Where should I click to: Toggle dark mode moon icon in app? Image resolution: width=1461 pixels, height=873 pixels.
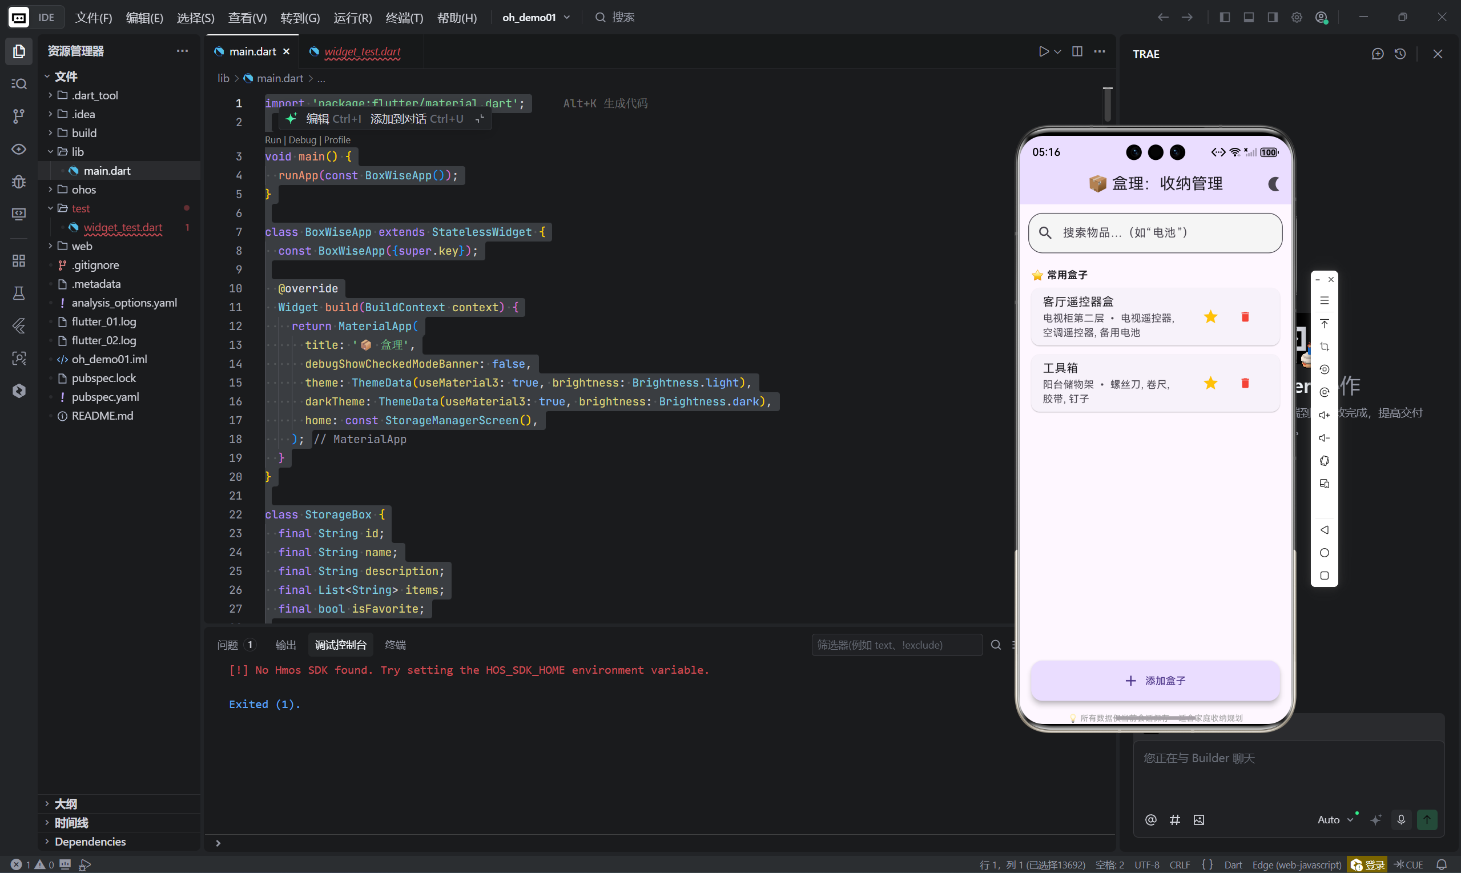point(1273,184)
